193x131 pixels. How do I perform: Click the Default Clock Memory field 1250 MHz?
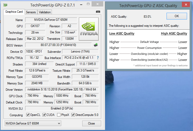(x=62, y=102)
